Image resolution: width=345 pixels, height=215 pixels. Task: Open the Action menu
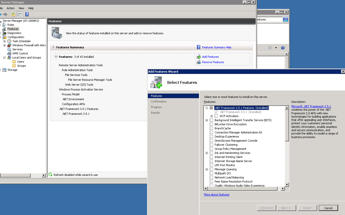(10, 8)
